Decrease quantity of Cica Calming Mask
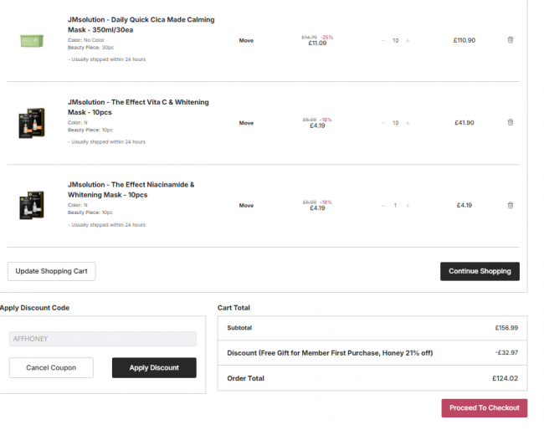Viewport: 544px width, 435px height. pos(383,40)
